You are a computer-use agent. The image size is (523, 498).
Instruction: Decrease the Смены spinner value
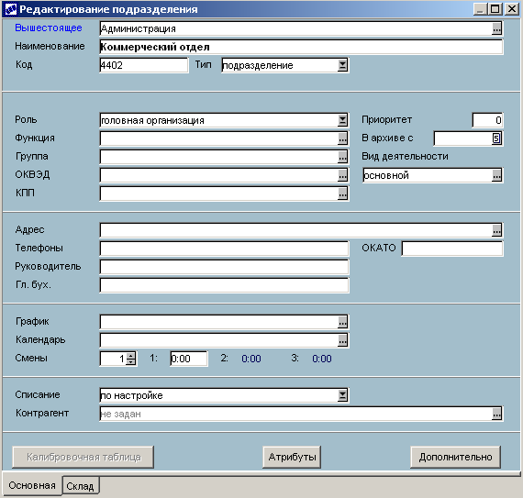click(x=131, y=361)
